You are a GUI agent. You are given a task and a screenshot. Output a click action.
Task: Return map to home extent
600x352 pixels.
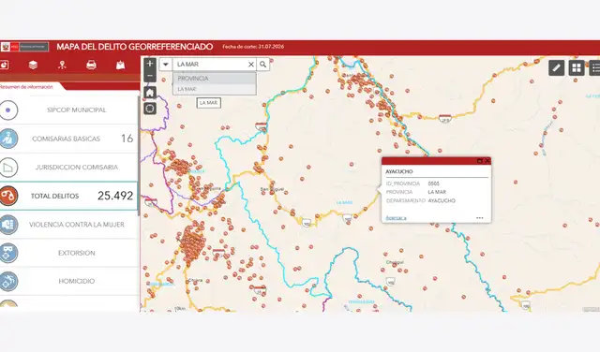tap(150, 93)
